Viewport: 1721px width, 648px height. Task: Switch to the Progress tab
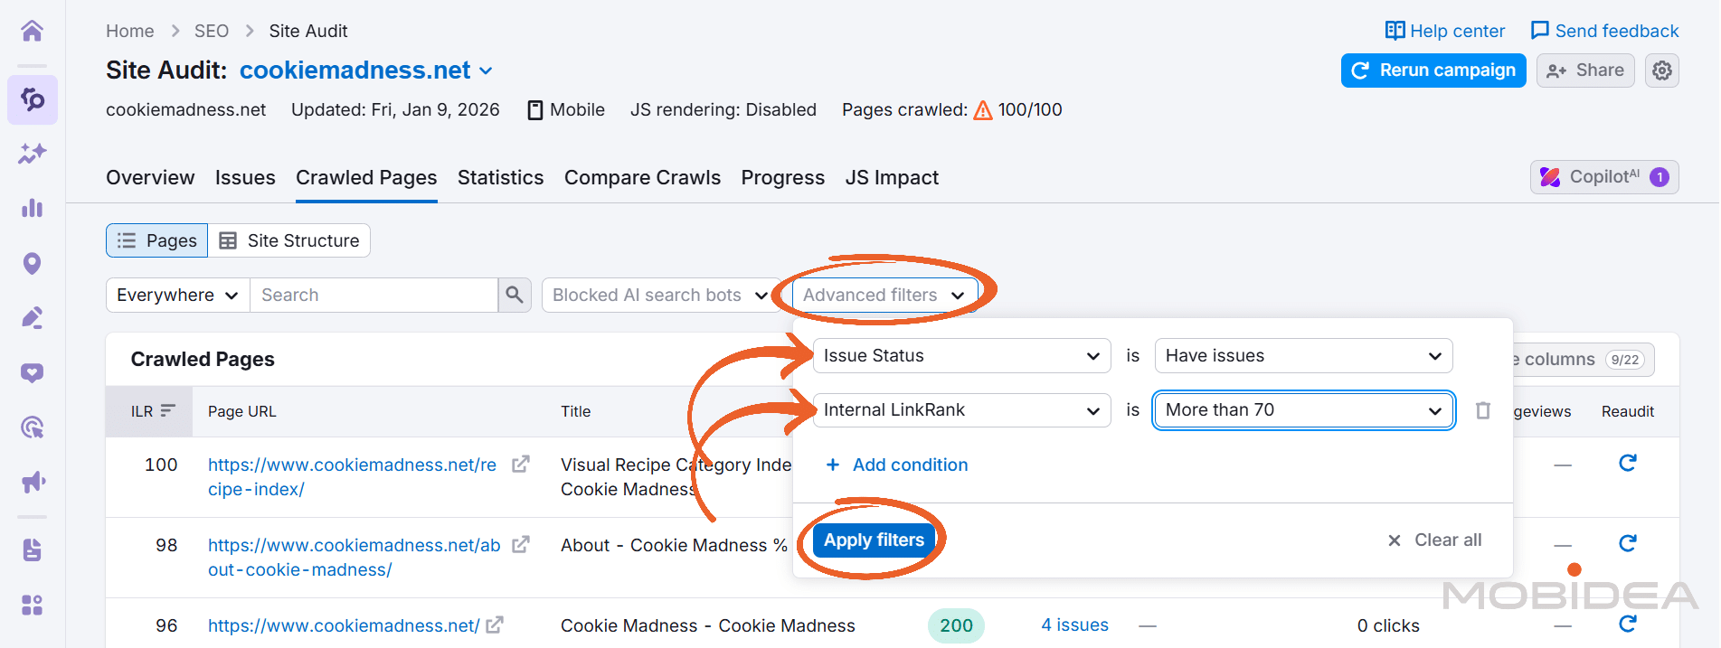pos(782,178)
